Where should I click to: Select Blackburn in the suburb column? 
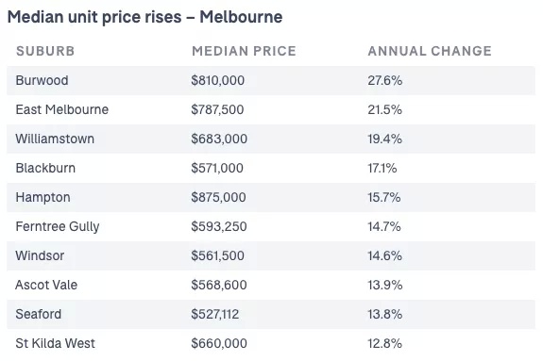45,168
